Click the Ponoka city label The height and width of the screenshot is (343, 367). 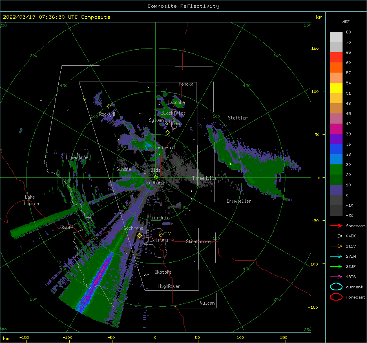tap(186, 84)
